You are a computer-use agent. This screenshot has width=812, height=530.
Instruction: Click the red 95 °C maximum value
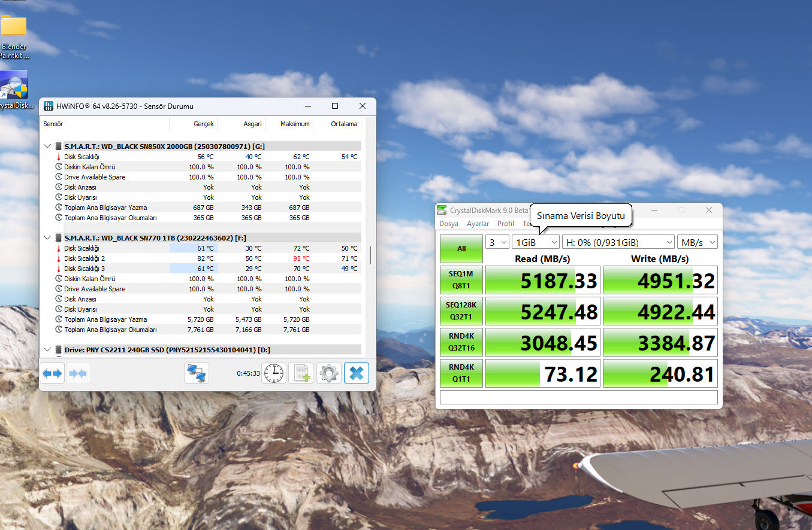pos(301,258)
